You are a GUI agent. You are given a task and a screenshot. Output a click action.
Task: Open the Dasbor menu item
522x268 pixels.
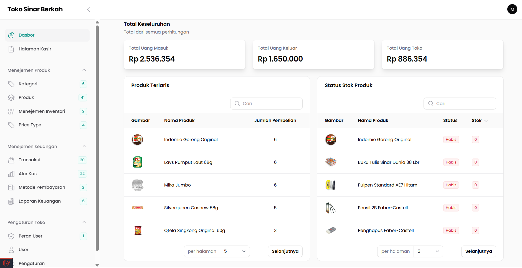[47, 35]
